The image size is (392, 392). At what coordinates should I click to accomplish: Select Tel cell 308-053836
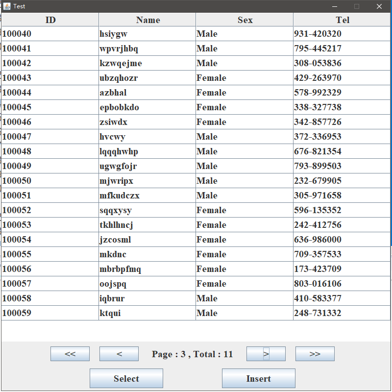(342, 63)
